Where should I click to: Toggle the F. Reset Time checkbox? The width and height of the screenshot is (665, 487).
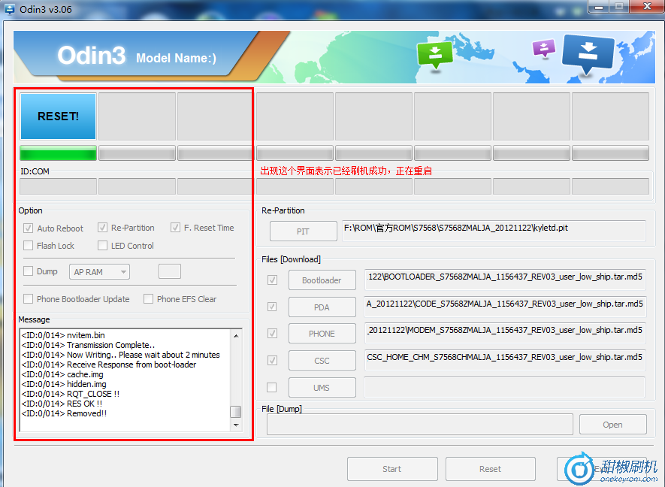click(x=174, y=228)
